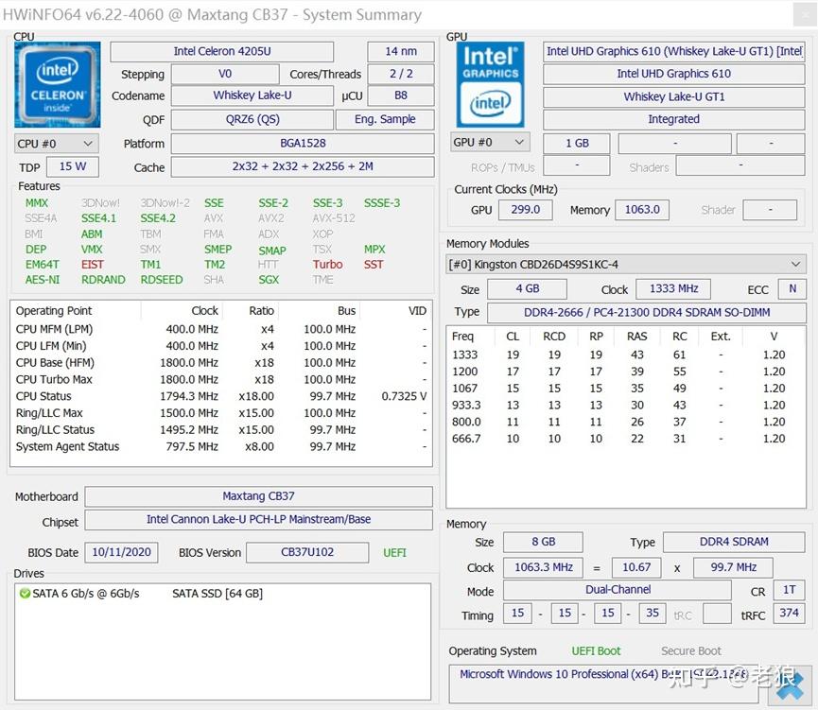Viewport: 818px width, 710px height.
Task: Click the green check icon for the SATA drive
Action: tap(24, 594)
